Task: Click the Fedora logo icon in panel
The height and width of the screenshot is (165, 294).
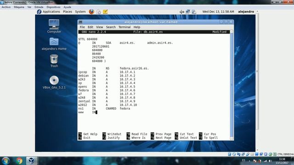Action: (x=39, y=11)
